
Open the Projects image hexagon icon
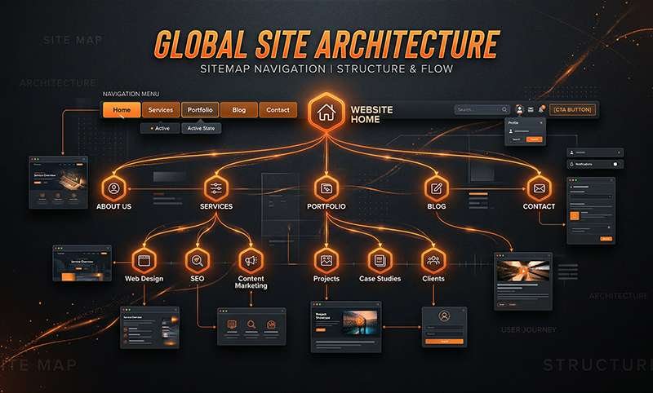click(326, 261)
